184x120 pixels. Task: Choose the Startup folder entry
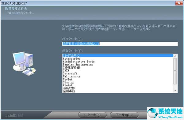pos(118,82)
